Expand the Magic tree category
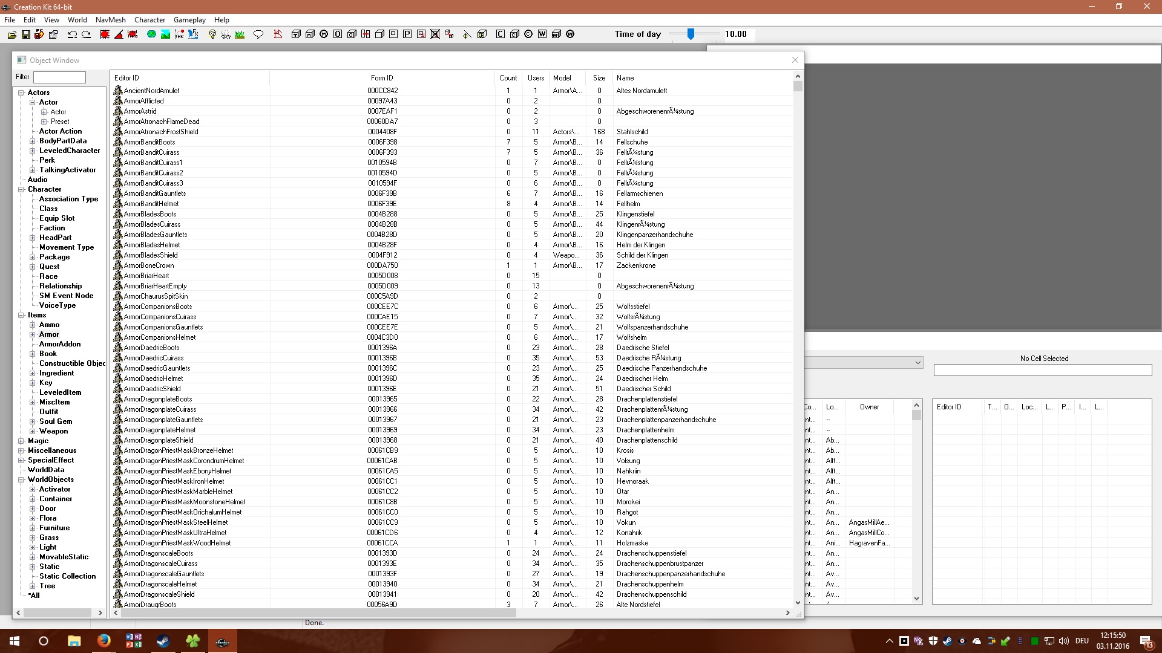The image size is (1162, 653). [x=21, y=441]
